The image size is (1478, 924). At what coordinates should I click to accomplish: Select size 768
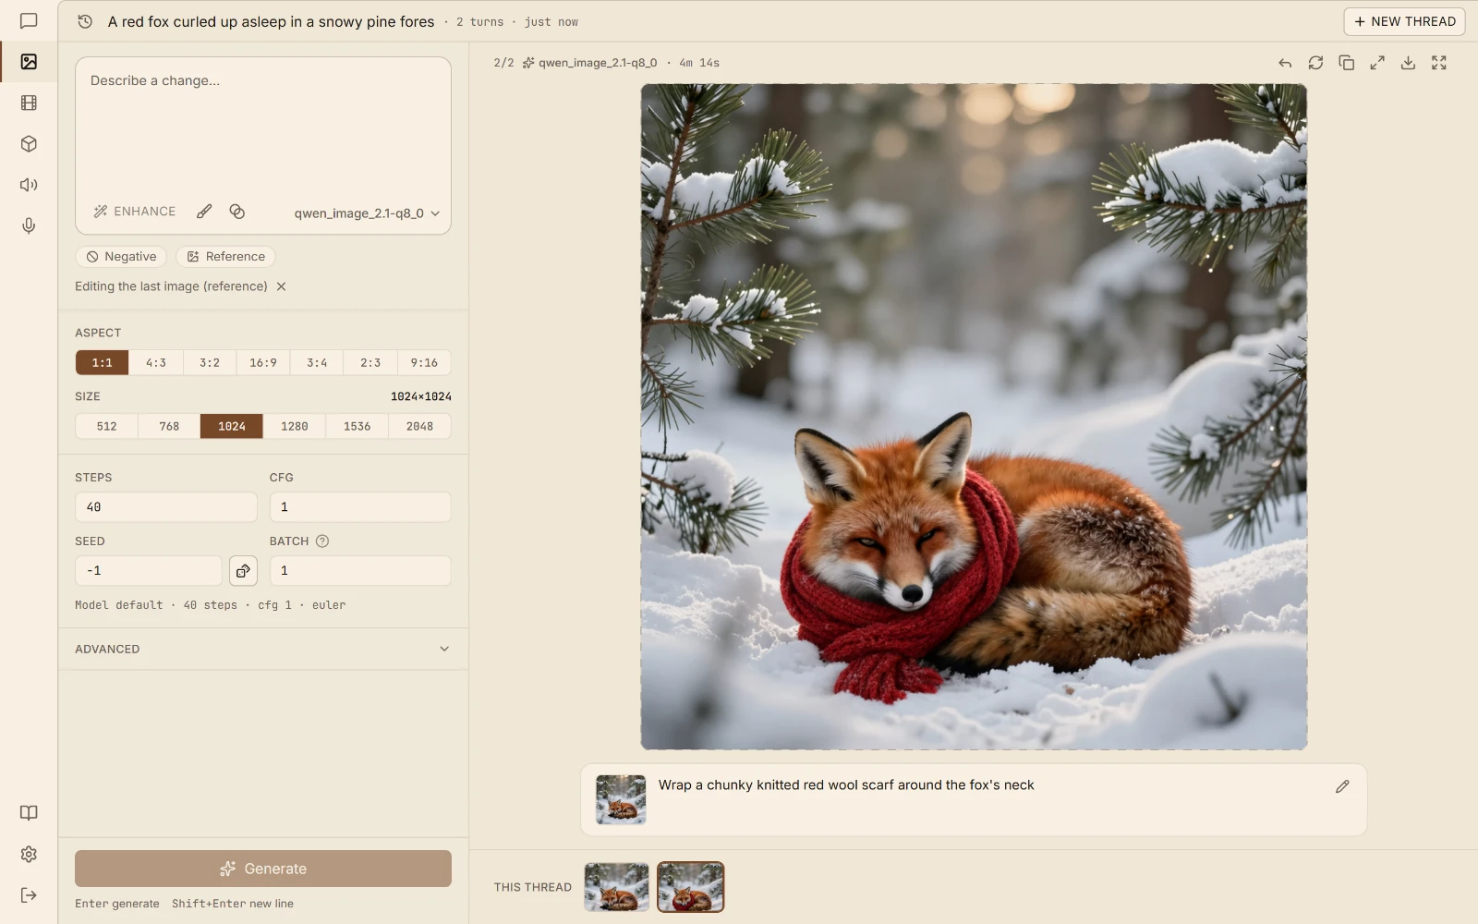169,427
